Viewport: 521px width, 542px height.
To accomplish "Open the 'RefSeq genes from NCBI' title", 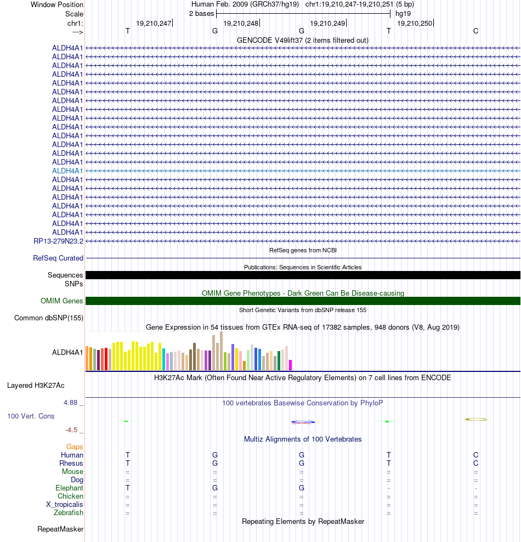I will (303, 250).
